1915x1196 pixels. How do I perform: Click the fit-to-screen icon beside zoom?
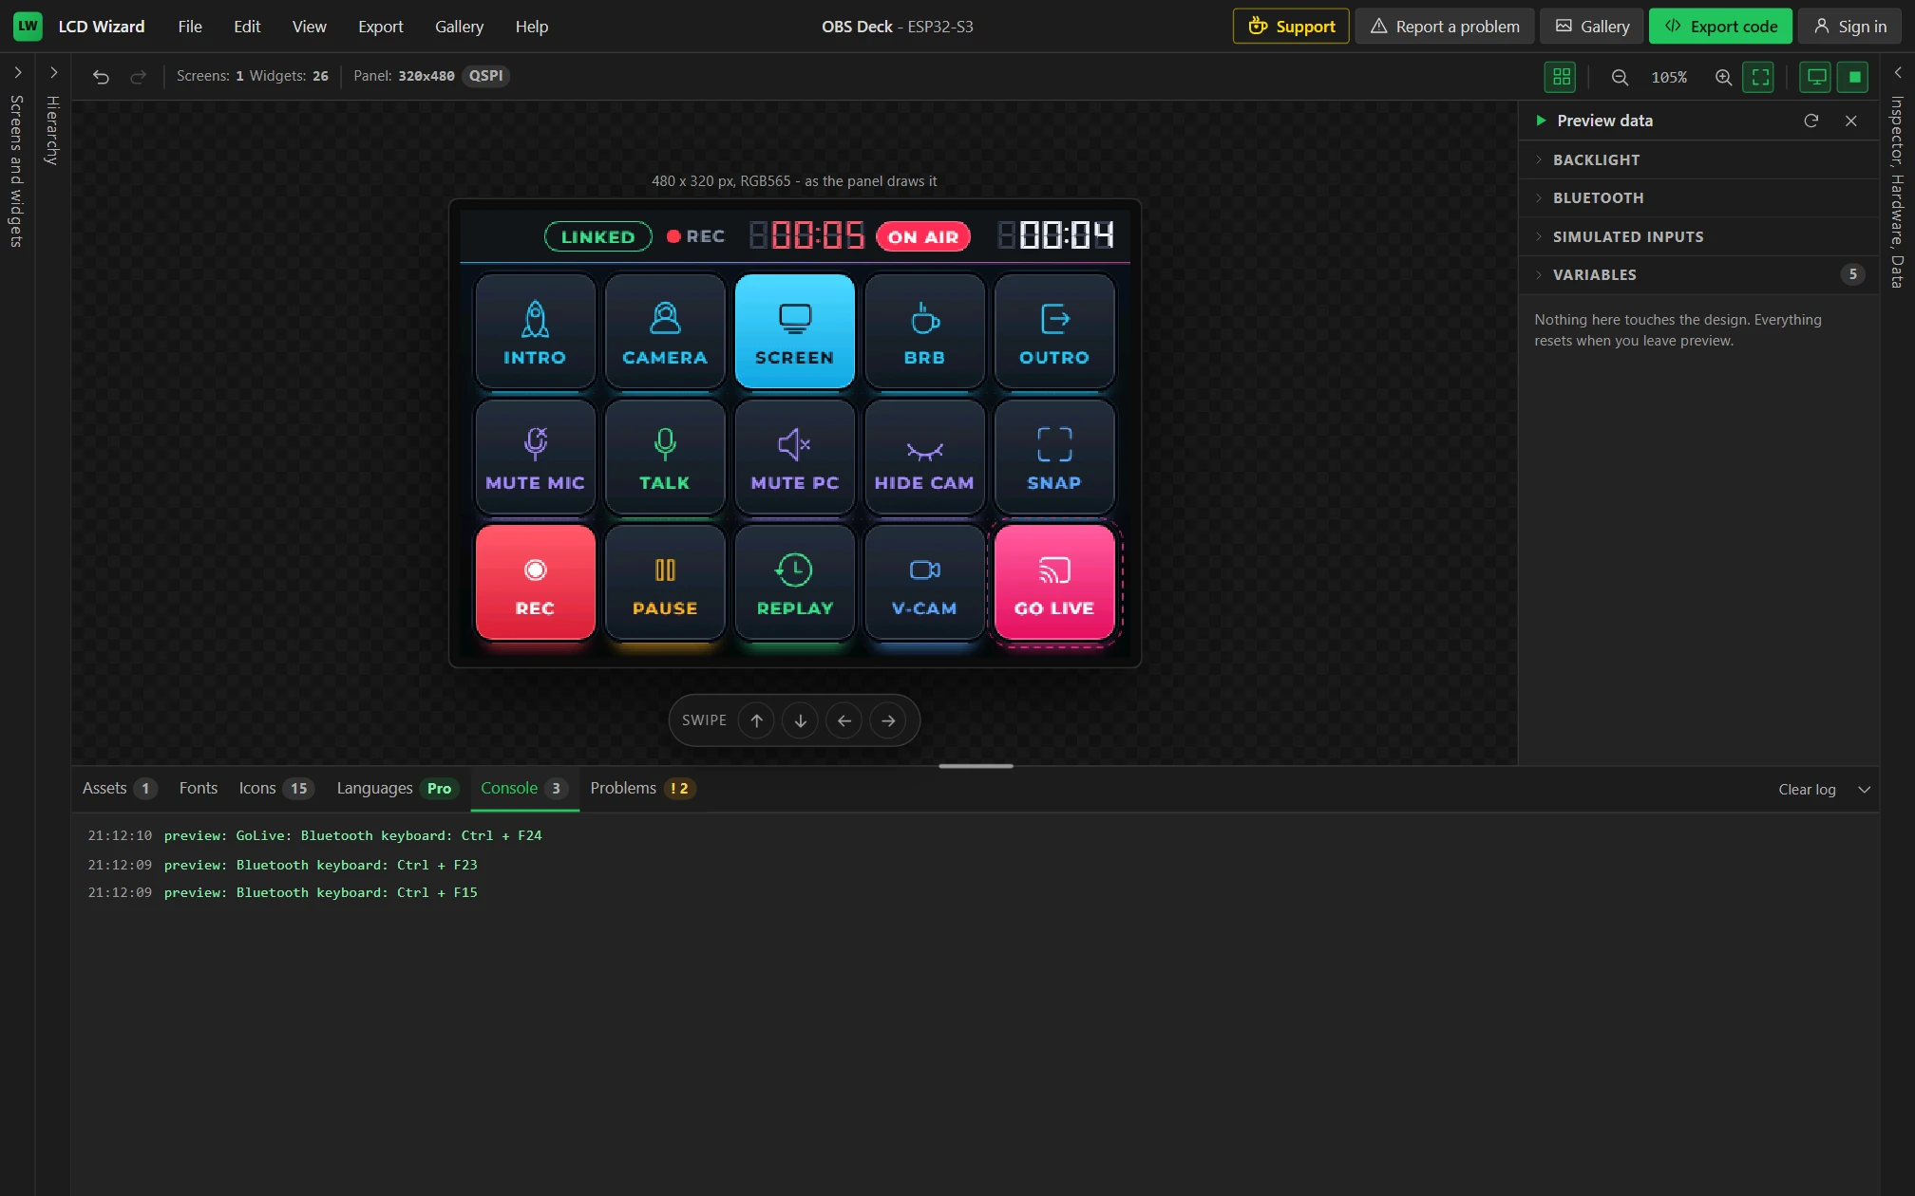point(1759,77)
